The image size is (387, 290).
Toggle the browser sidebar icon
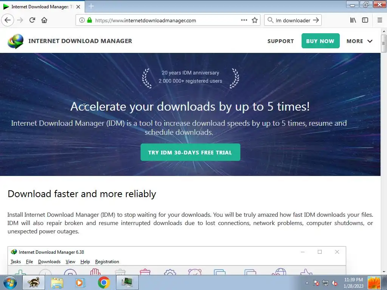tap(365, 20)
